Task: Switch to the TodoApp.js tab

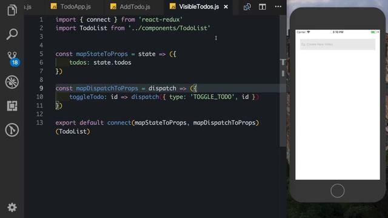Action: (x=71, y=7)
